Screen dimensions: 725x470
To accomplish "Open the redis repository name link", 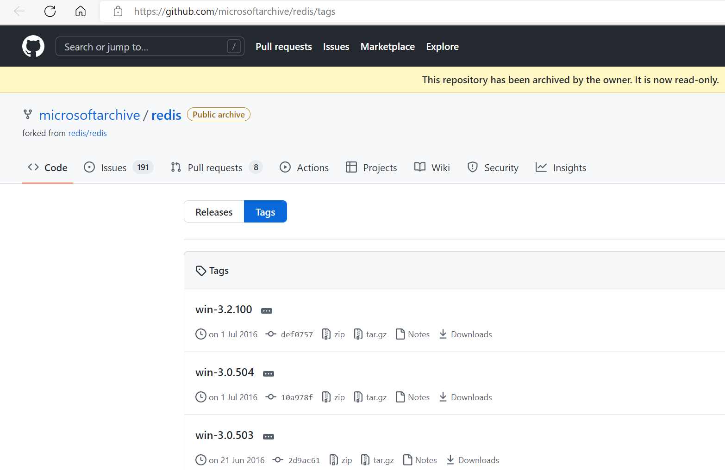I will (x=166, y=115).
